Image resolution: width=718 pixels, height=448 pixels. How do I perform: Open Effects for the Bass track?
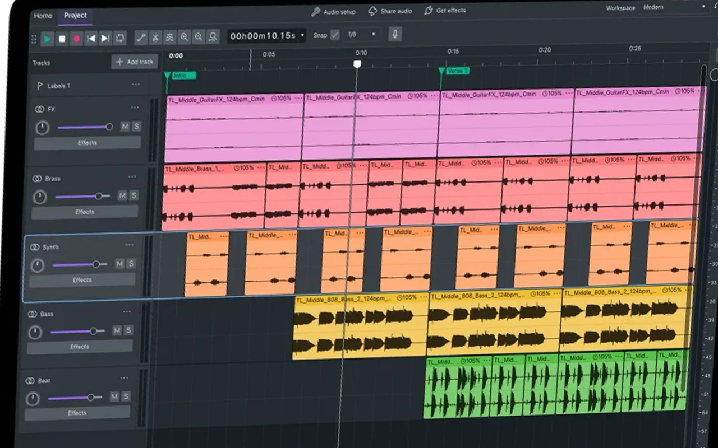pos(80,347)
